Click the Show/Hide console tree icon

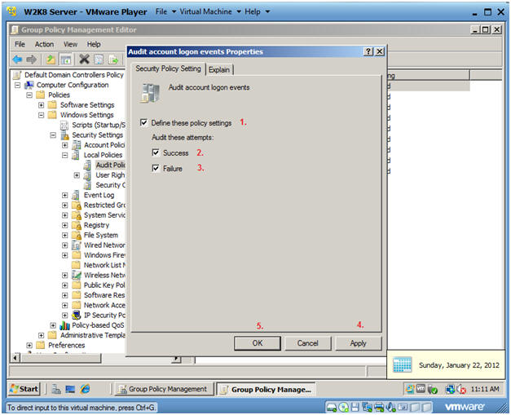coord(66,60)
